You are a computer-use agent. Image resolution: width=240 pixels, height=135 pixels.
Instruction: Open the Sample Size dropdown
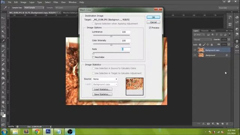pos(34,7)
